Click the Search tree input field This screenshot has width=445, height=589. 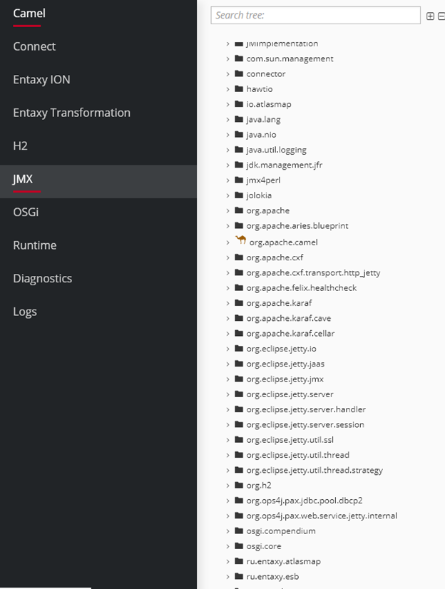[x=315, y=15]
